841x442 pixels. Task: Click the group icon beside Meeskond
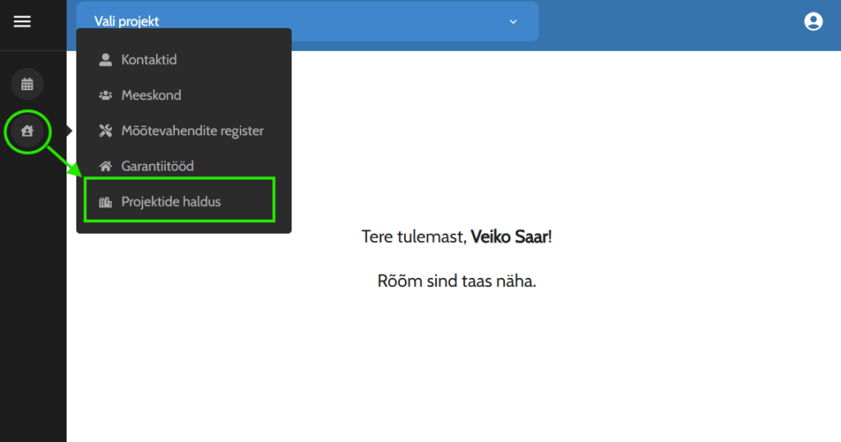pos(105,95)
